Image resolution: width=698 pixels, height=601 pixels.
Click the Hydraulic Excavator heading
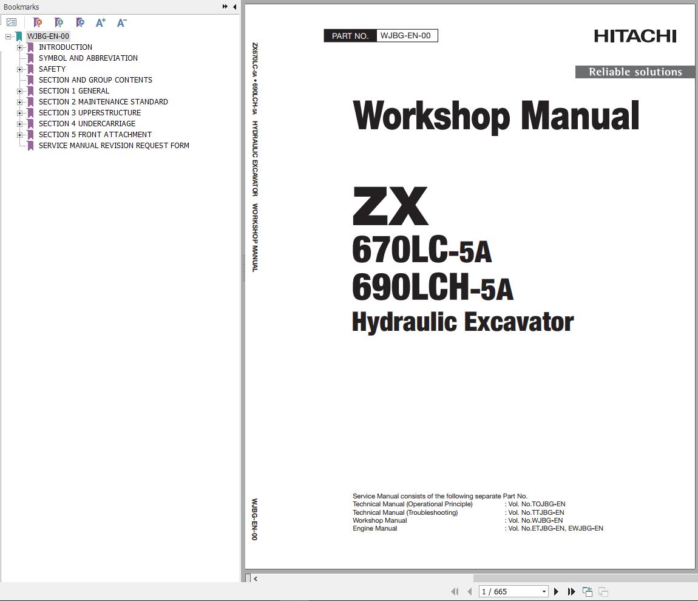click(x=463, y=322)
